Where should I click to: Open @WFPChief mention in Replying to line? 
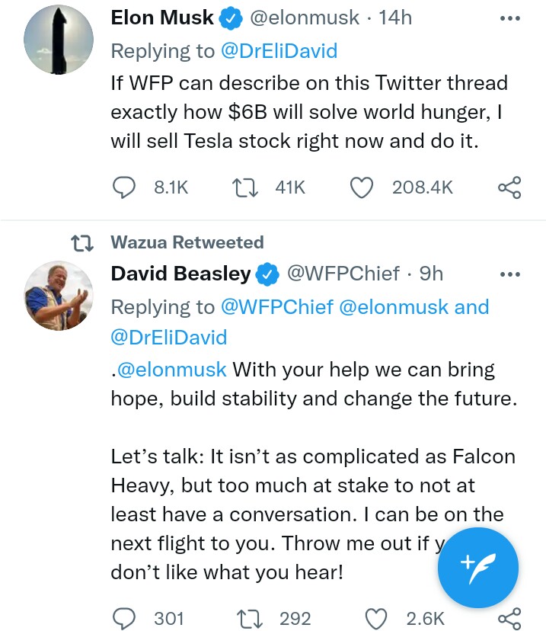(276, 307)
